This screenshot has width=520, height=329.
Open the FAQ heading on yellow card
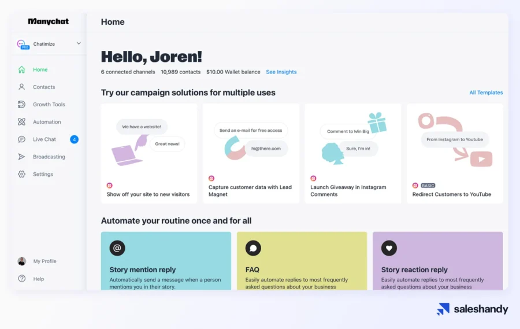(252, 270)
